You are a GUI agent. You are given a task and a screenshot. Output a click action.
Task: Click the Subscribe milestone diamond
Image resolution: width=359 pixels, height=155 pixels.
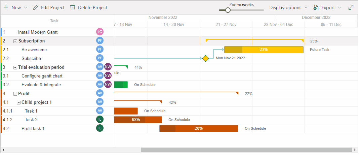pyautogui.click(x=206, y=59)
